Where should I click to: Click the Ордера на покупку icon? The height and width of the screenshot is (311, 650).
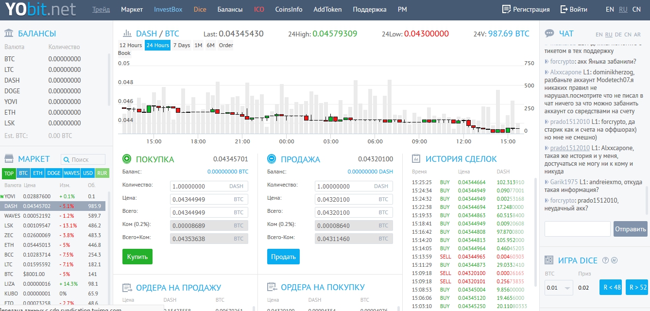(x=272, y=287)
